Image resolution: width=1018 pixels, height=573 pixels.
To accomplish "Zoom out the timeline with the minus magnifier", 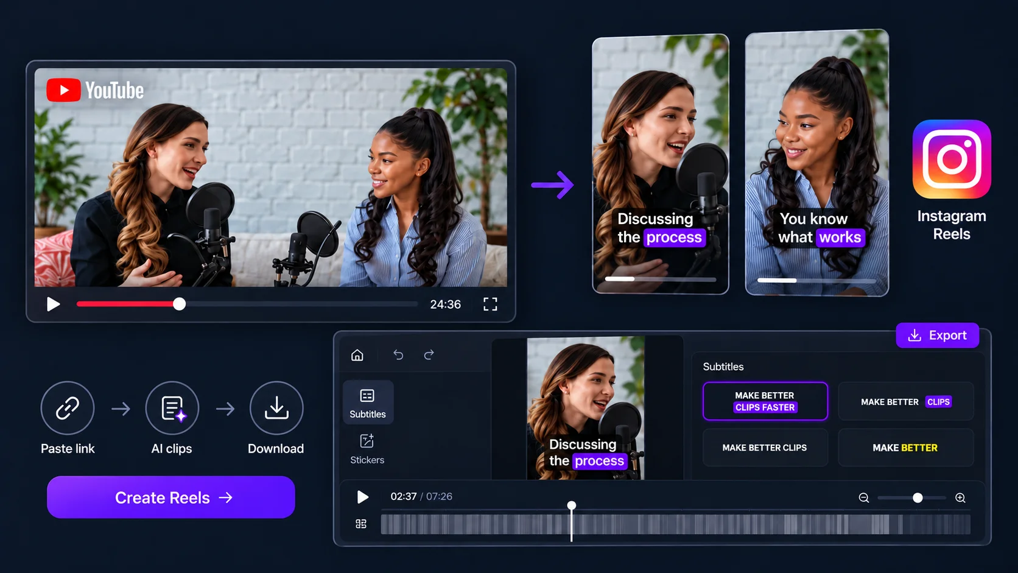I will (863, 498).
